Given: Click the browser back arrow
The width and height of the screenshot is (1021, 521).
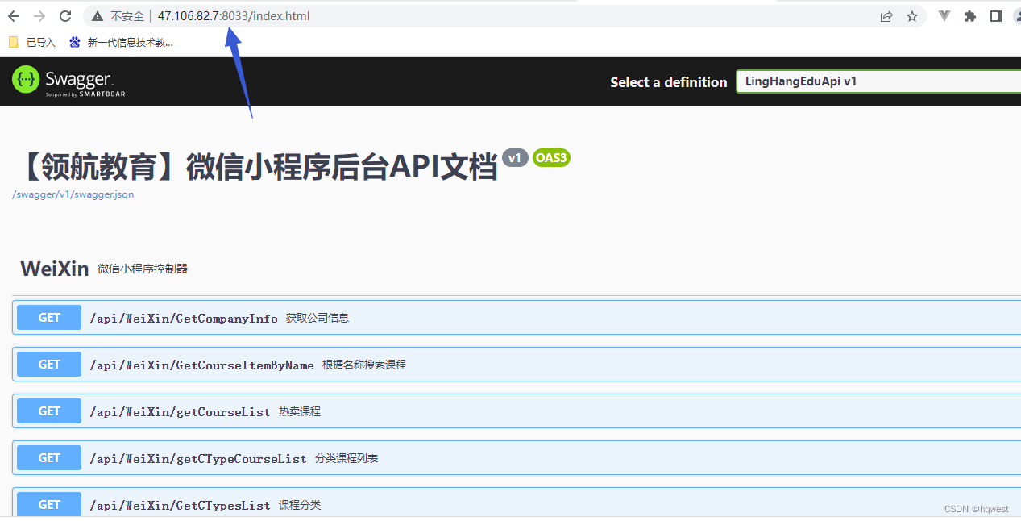Looking at the screenshot, I should (14, 16).
